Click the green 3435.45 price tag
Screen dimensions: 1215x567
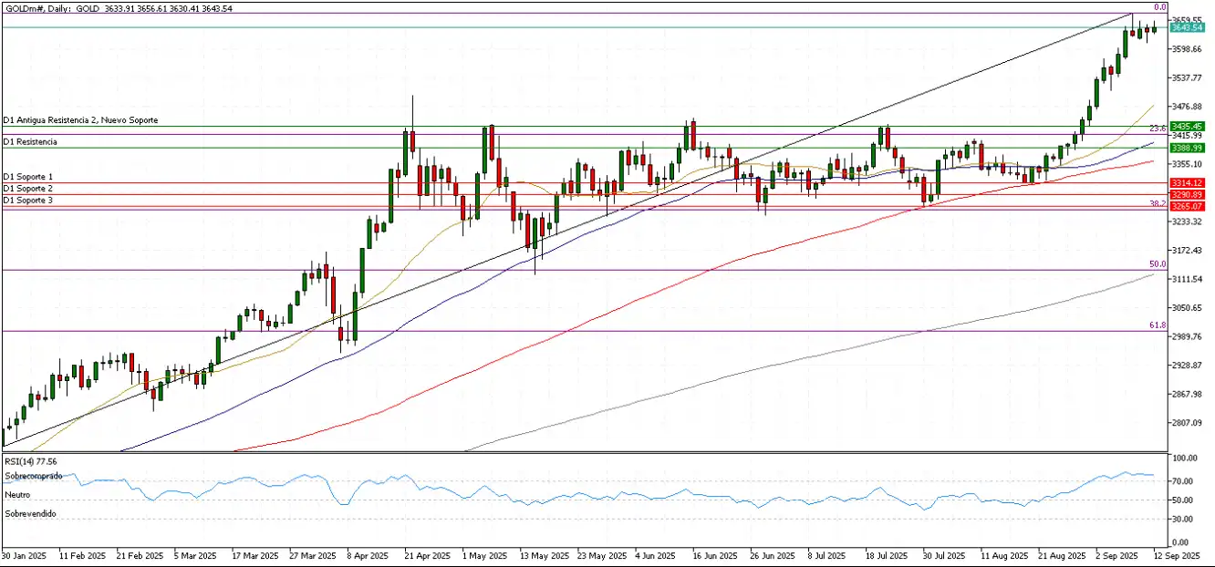tap(1189, 126)
